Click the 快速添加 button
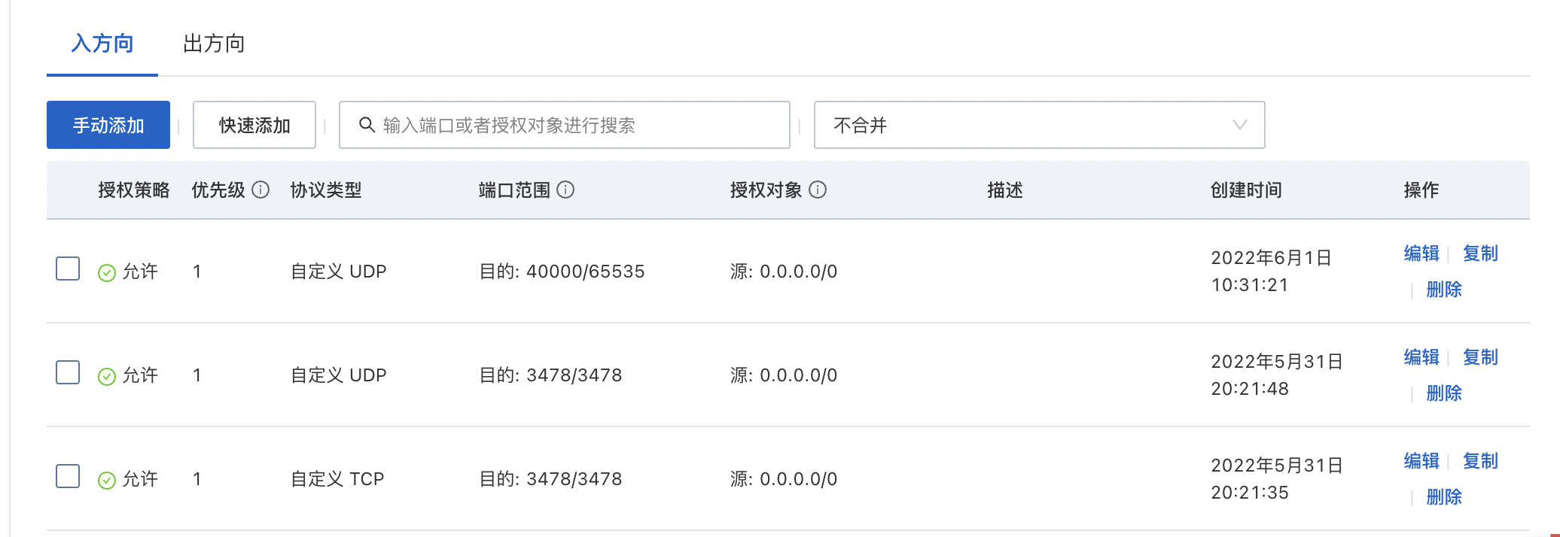 [x=254, y=125]
